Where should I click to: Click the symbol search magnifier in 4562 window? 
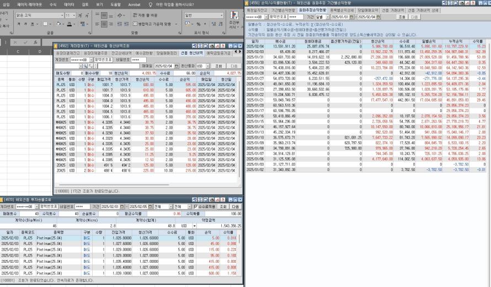coord(86,66)
